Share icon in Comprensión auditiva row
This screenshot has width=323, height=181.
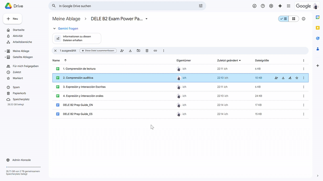point(276,78)
